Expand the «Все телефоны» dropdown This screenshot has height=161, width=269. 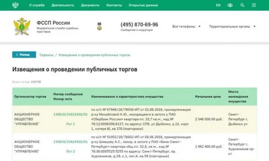(187, 26)
